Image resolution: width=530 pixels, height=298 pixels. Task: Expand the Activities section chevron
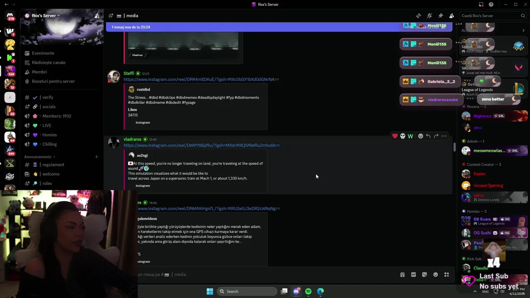pos(523,30)
